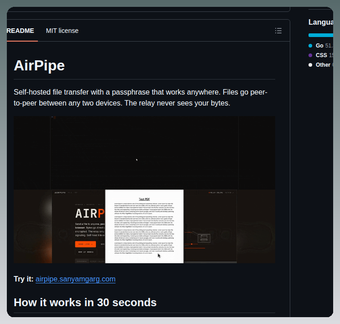The image size is (340, 324).
Task: Switch to the MIT license tab
Action: 62,31
